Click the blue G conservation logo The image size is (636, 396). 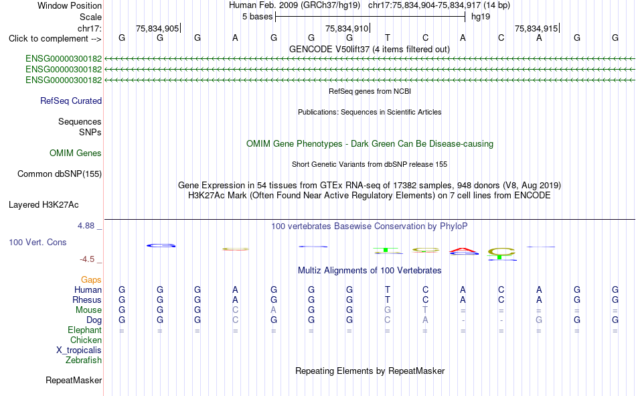(x=161, y=245)
